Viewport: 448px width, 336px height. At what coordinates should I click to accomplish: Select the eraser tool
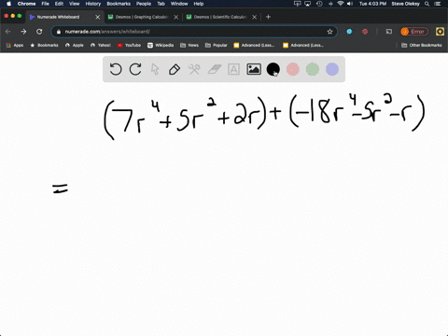pos(214,69)
